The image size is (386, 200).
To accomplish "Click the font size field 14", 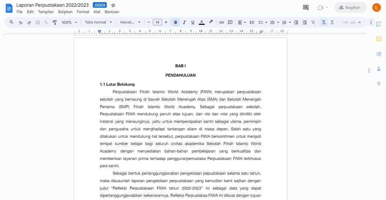I will [x=157, y=22].
